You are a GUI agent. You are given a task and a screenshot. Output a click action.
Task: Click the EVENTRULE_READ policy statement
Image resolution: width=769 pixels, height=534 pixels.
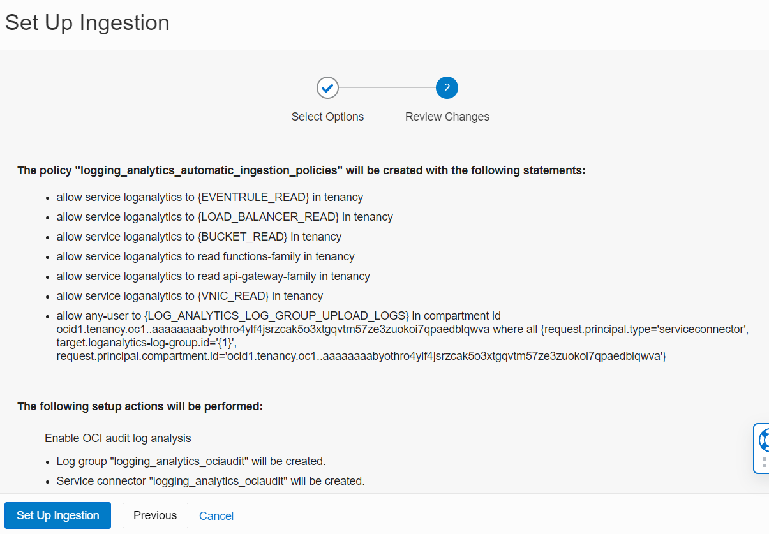[x=209, y=197]
